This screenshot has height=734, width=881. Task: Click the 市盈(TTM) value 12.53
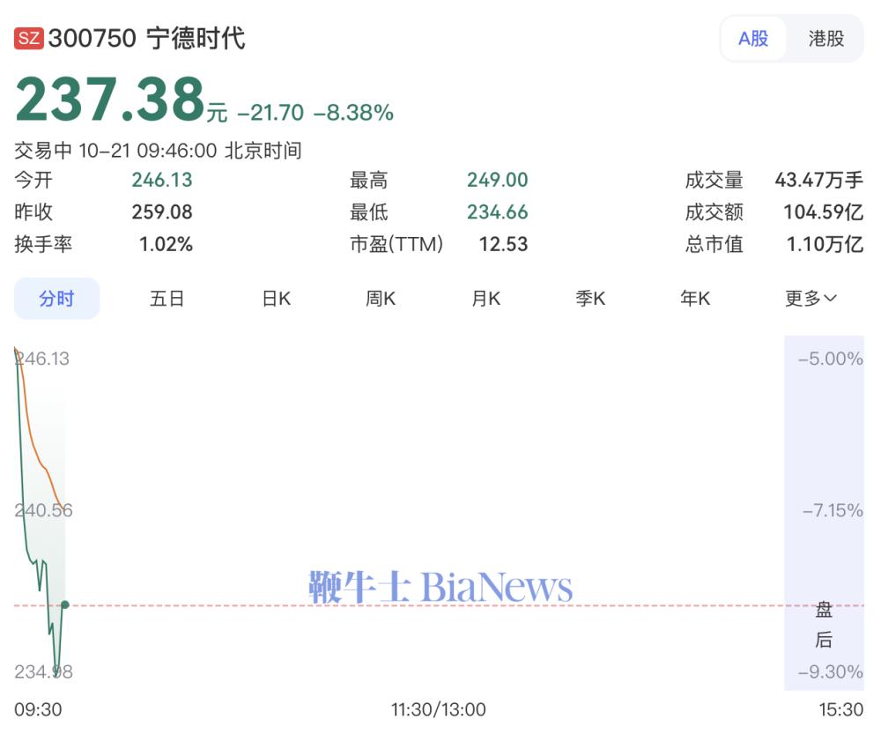(x=503, y=244)
